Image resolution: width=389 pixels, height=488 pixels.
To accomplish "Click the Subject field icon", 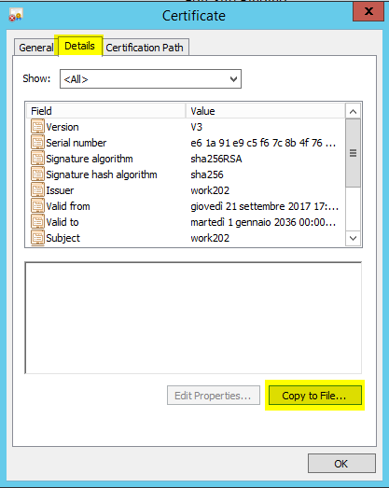I will click(37, 238).
